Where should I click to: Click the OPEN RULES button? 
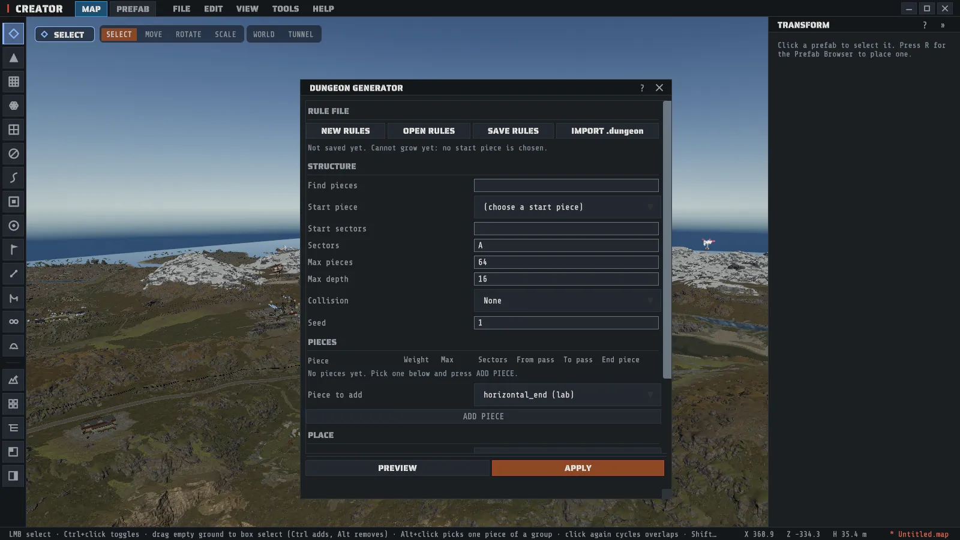pos(429,131)
